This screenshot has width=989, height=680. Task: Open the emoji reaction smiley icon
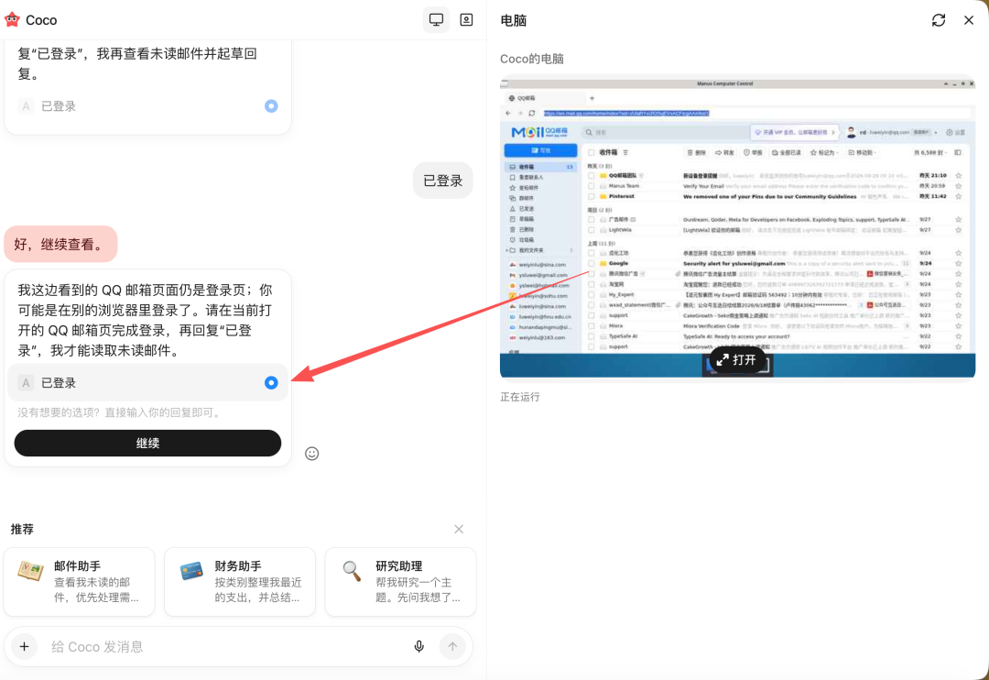pos(311,454)
